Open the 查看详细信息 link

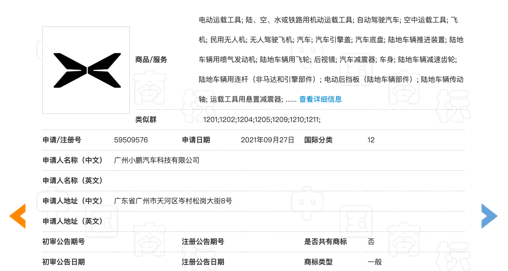coord(320,99)
